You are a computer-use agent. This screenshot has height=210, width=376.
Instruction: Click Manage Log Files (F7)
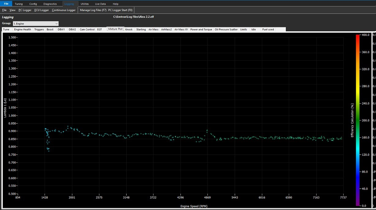point(93,10)
